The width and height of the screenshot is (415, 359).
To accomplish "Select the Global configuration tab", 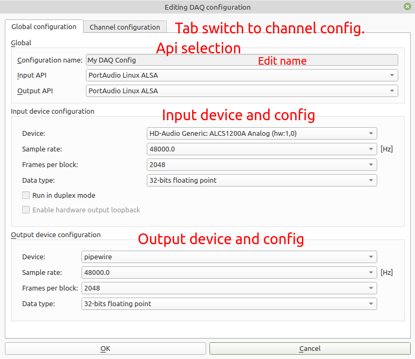I will tap(44, 26).
